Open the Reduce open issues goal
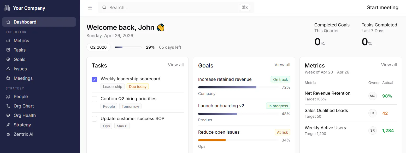 tap(219, 132)
